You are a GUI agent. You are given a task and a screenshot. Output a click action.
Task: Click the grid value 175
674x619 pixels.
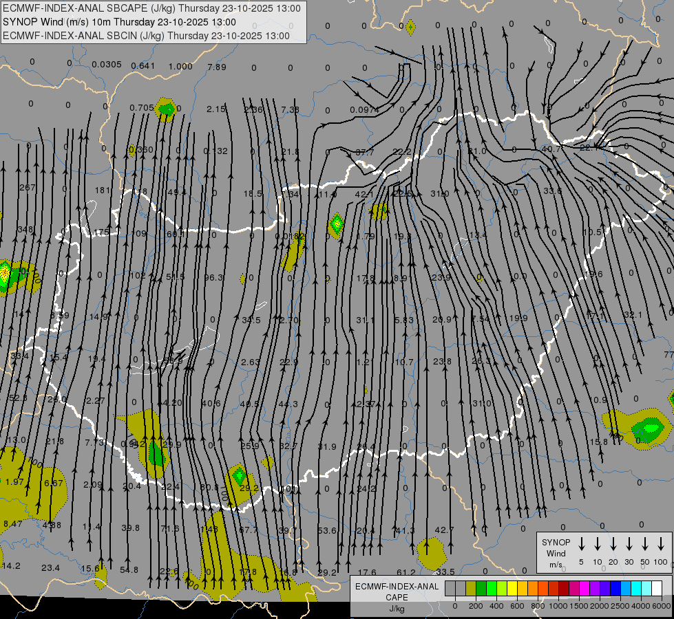(x=101, y=232)
